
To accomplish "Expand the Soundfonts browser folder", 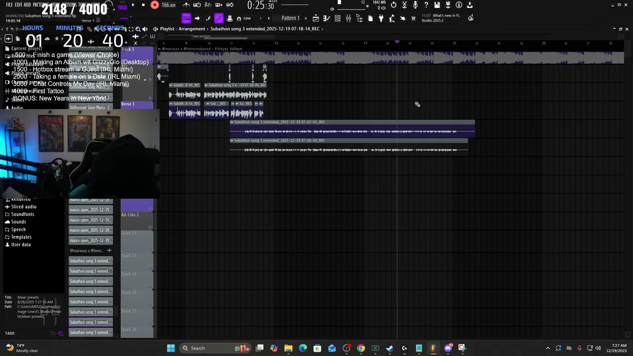I will click(x=23, y=214).
